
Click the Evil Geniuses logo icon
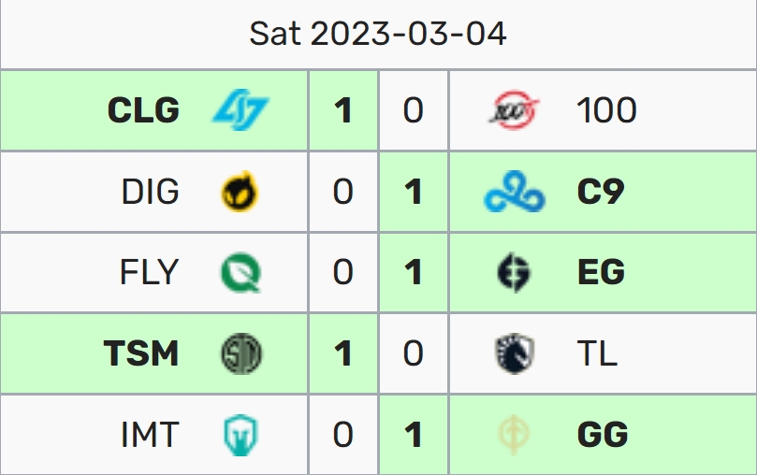click(514, 273)
